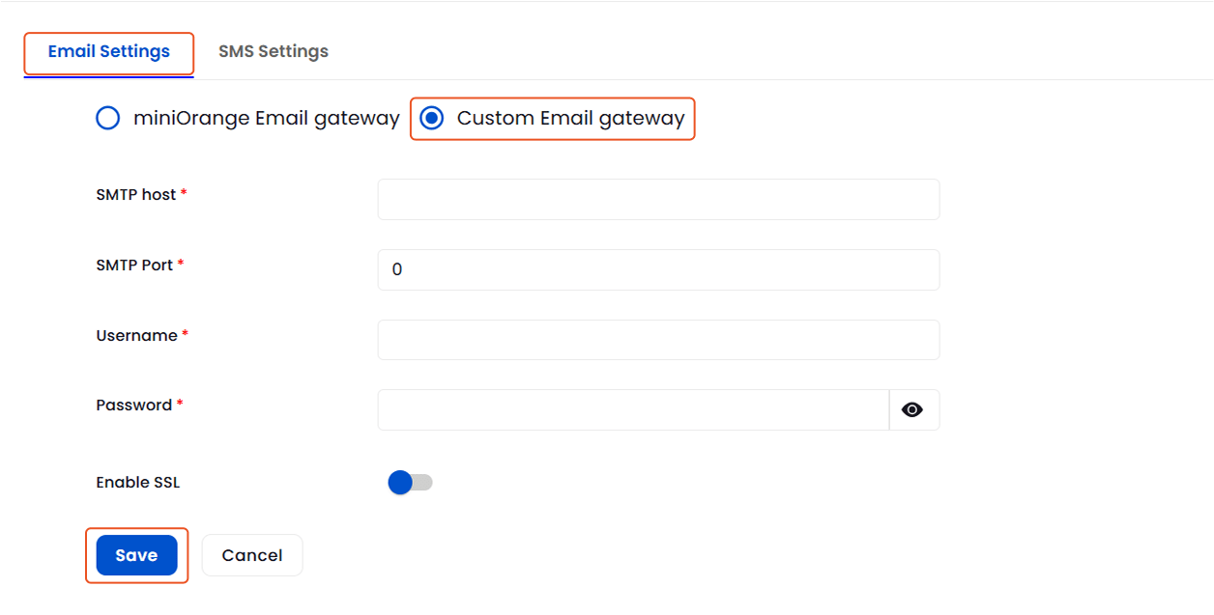The height and width of the screenshot is (615, 1214).
Task: Select the Custom Email gateway radio circle
Action: click(430, 118)
